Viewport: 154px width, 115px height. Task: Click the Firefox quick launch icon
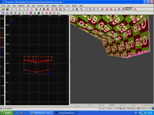point(21,113)
